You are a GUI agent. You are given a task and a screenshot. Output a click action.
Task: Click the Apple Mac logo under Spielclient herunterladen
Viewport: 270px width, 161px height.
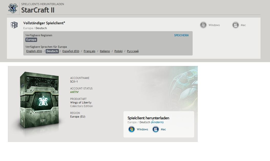[155, 129]
